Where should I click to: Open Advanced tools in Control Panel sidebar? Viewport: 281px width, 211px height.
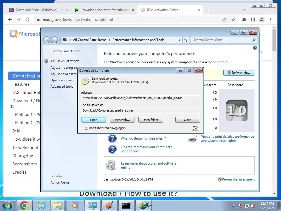pos(62,87)
